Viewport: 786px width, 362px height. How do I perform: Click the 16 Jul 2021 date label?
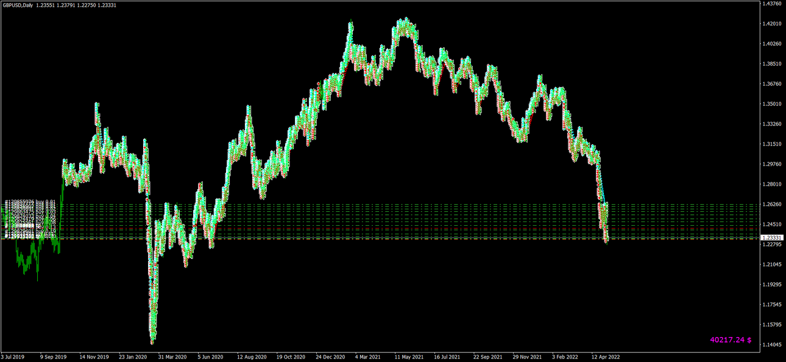pos(448,357)
